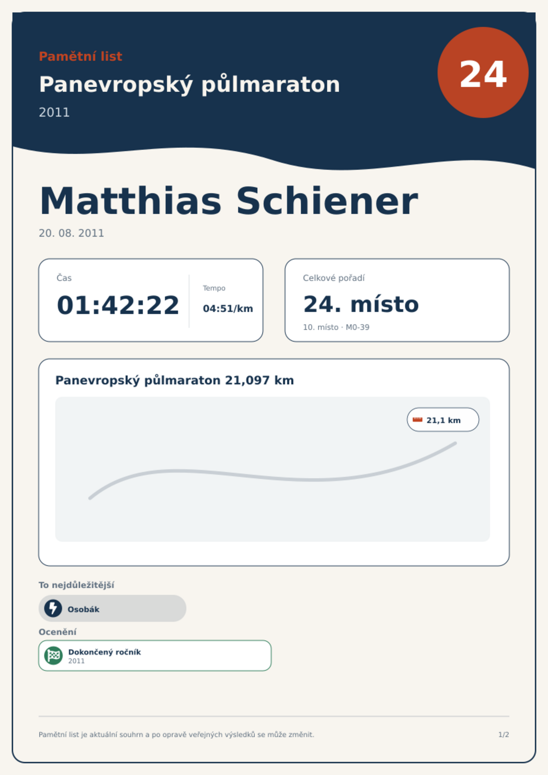
Task: Click the footer disclaimer text
Action: point(176,735)
